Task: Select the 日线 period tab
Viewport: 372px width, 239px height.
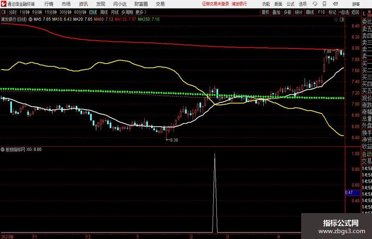Action: pos(93,12)
